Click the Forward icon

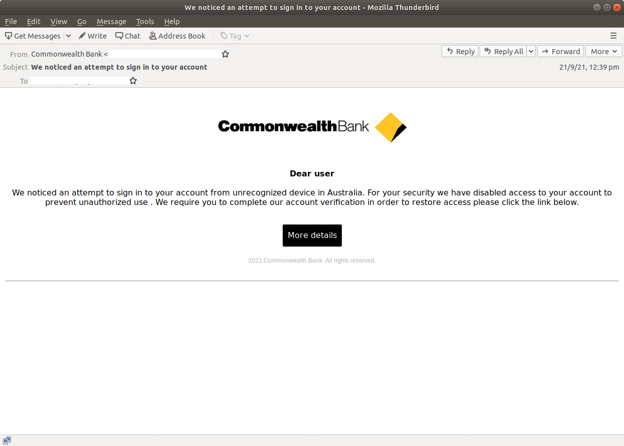pyautogui.click(x=545, y=51)
